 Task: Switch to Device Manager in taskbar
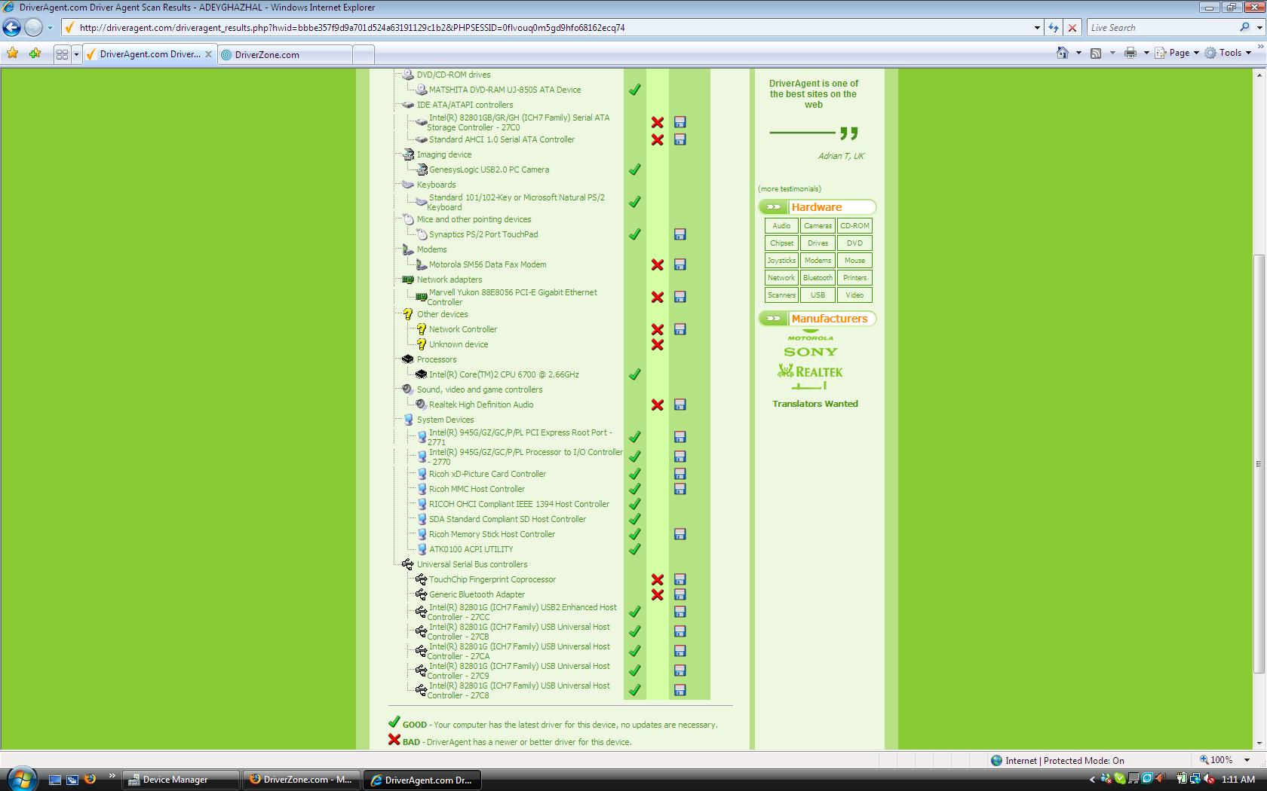coord(180,780)
